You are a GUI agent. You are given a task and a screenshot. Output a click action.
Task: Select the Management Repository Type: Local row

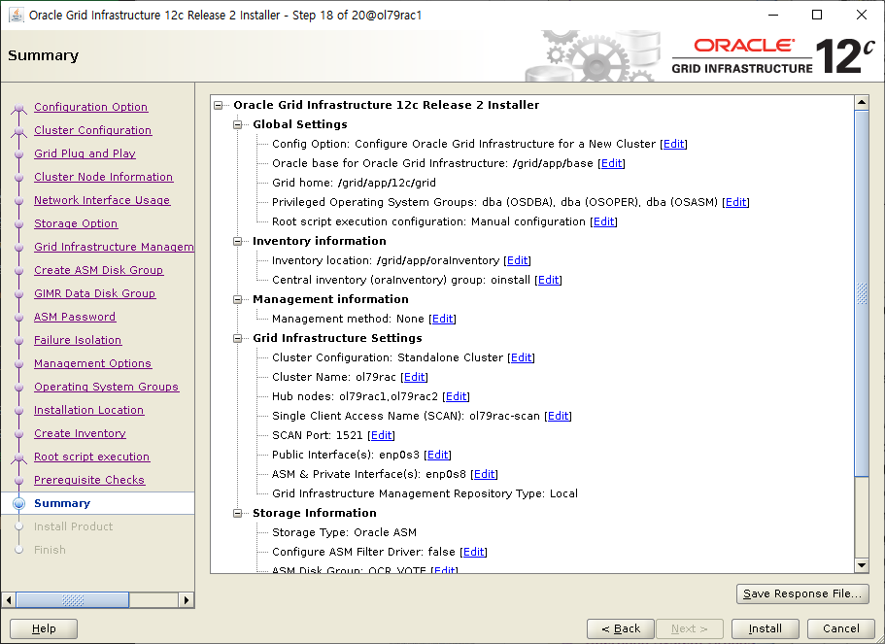tap(425, 493)
